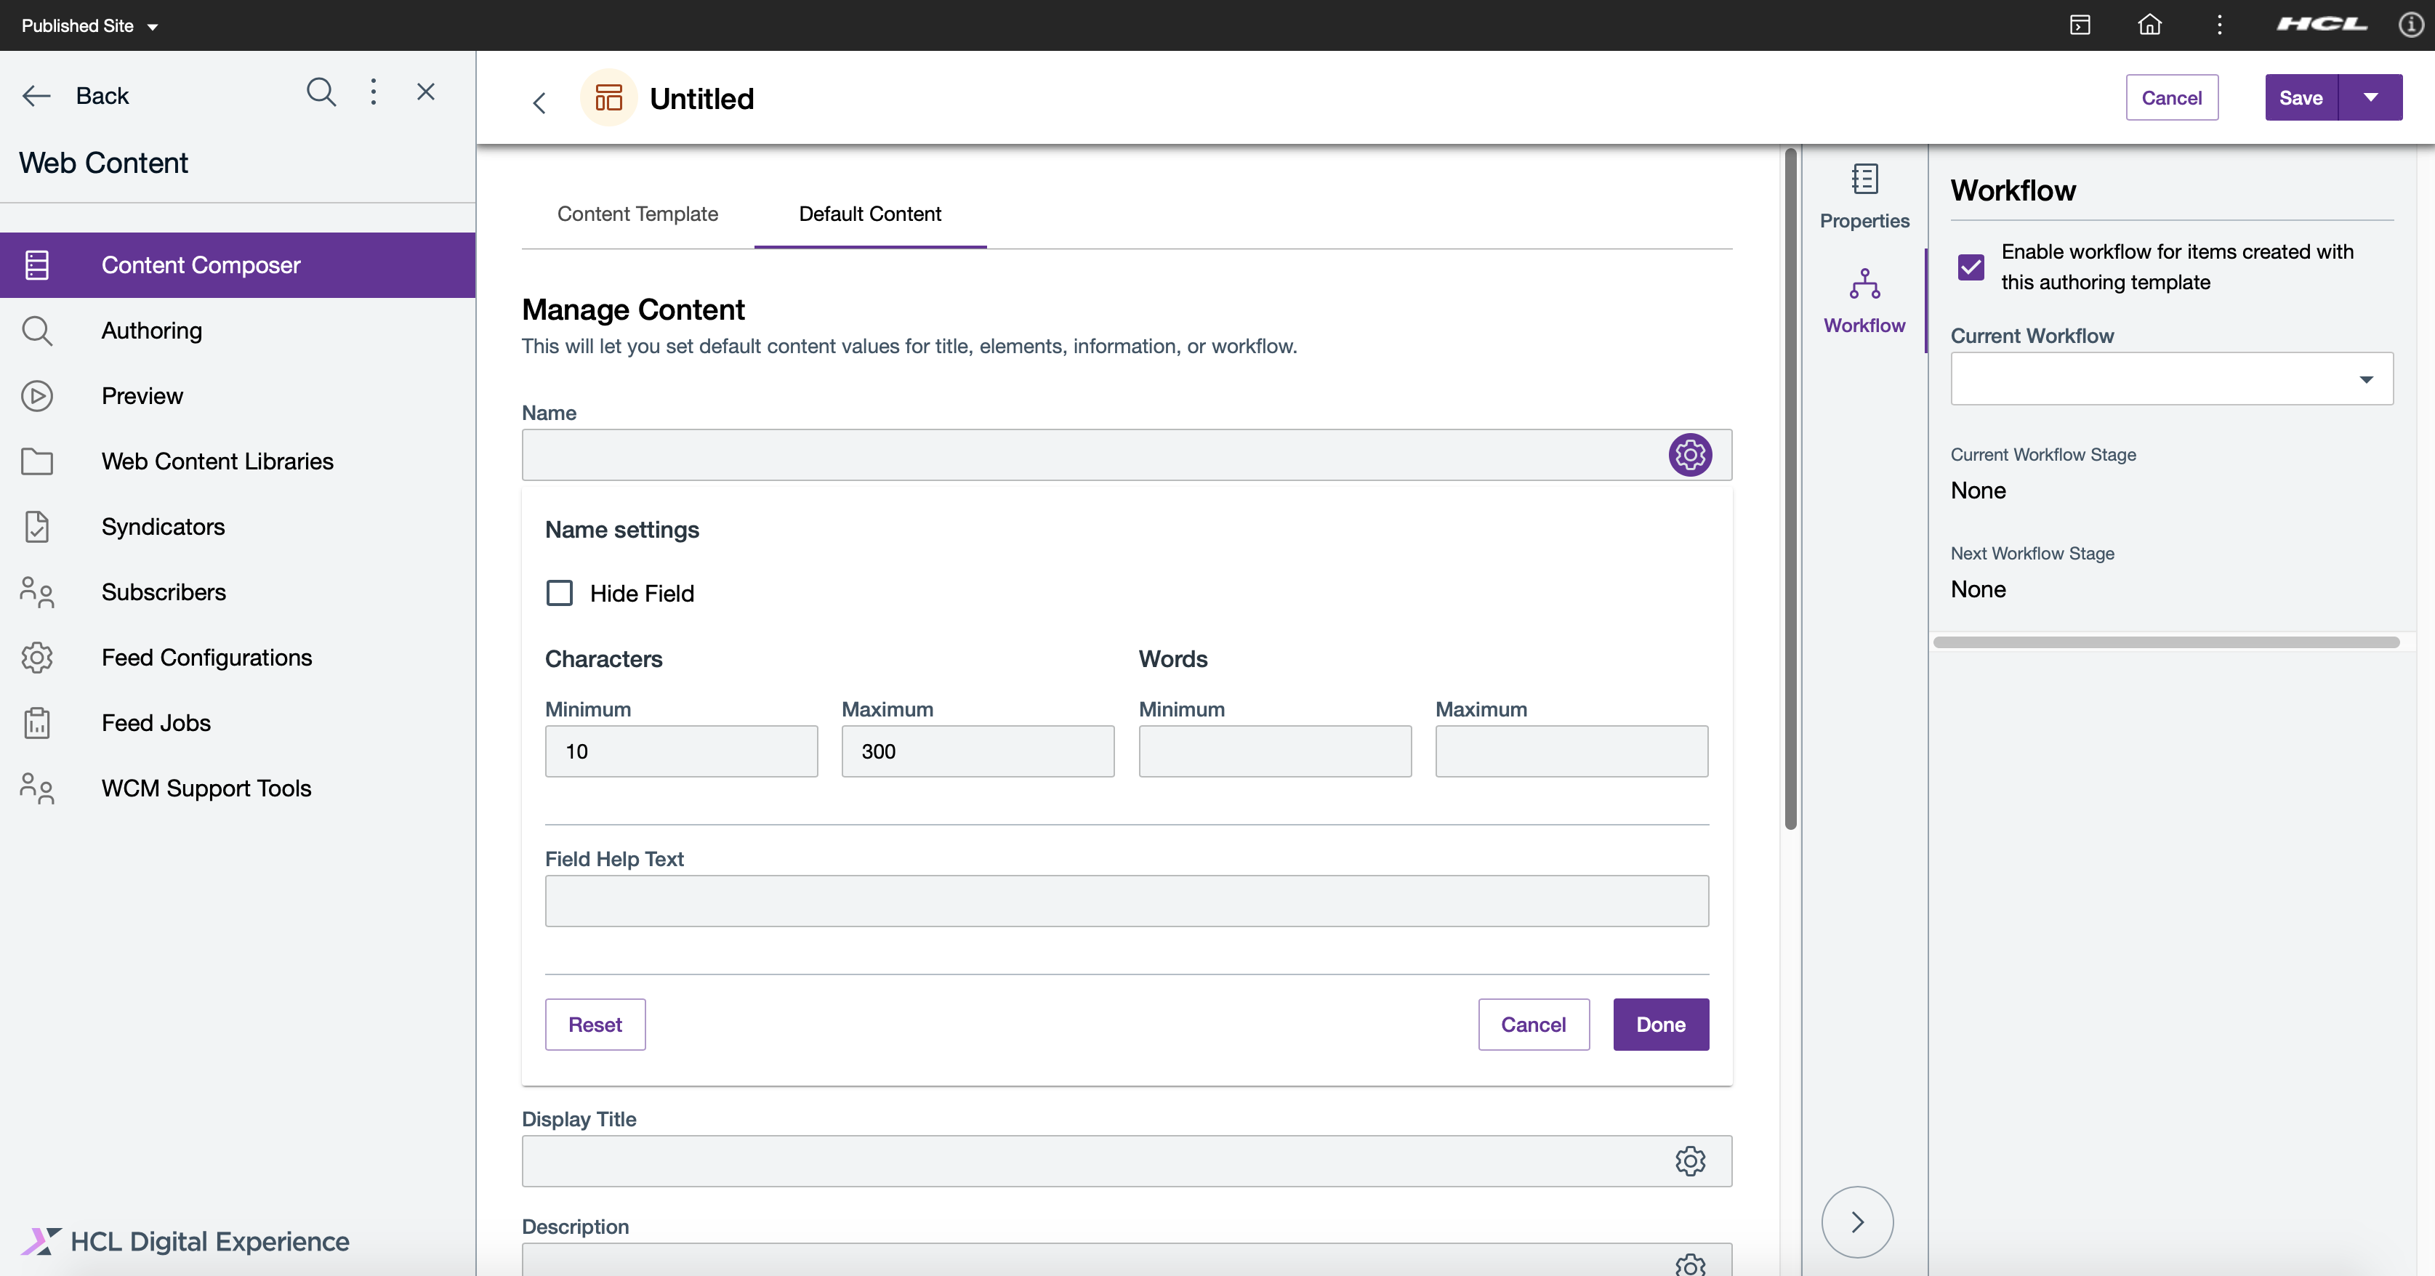
Task: Click the HCL logo in top bar
Action: click(x=2321, y=25)
